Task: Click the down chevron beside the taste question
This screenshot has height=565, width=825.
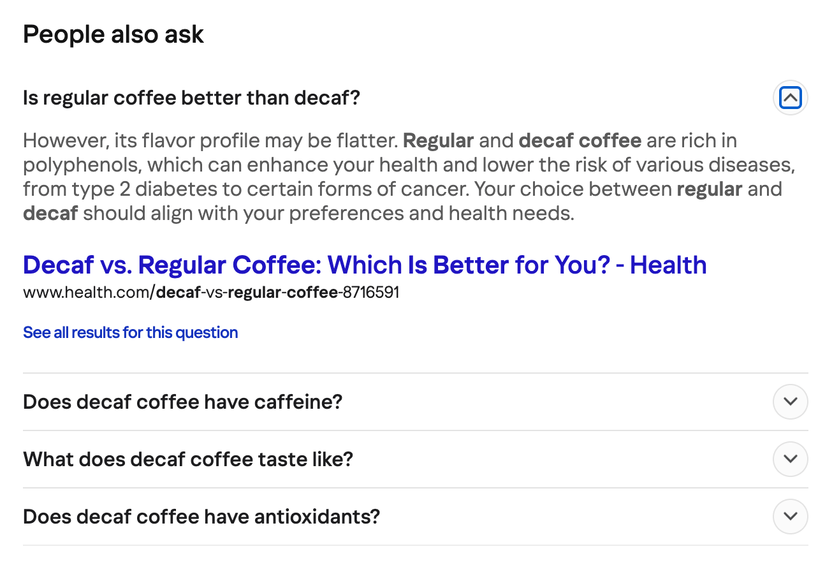Action: [790, 459]
